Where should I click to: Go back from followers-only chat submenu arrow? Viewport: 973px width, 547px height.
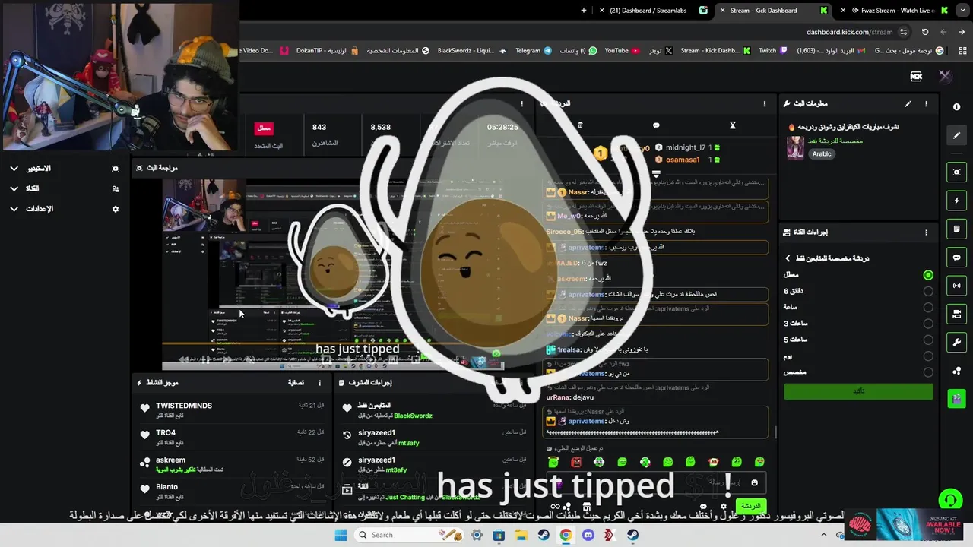[x=788, y=258]
